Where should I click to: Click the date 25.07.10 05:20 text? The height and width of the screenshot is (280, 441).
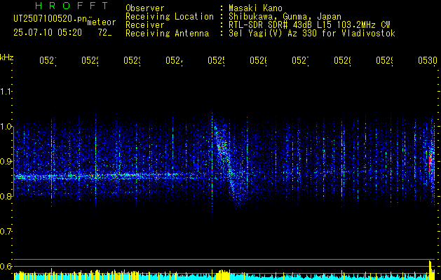point(48,33)
